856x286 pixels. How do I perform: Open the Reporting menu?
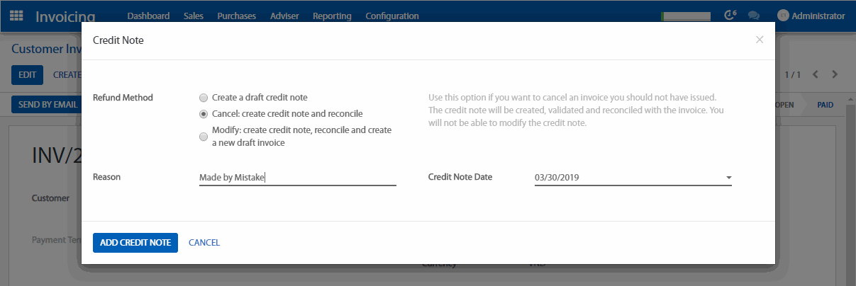[331, 16]
